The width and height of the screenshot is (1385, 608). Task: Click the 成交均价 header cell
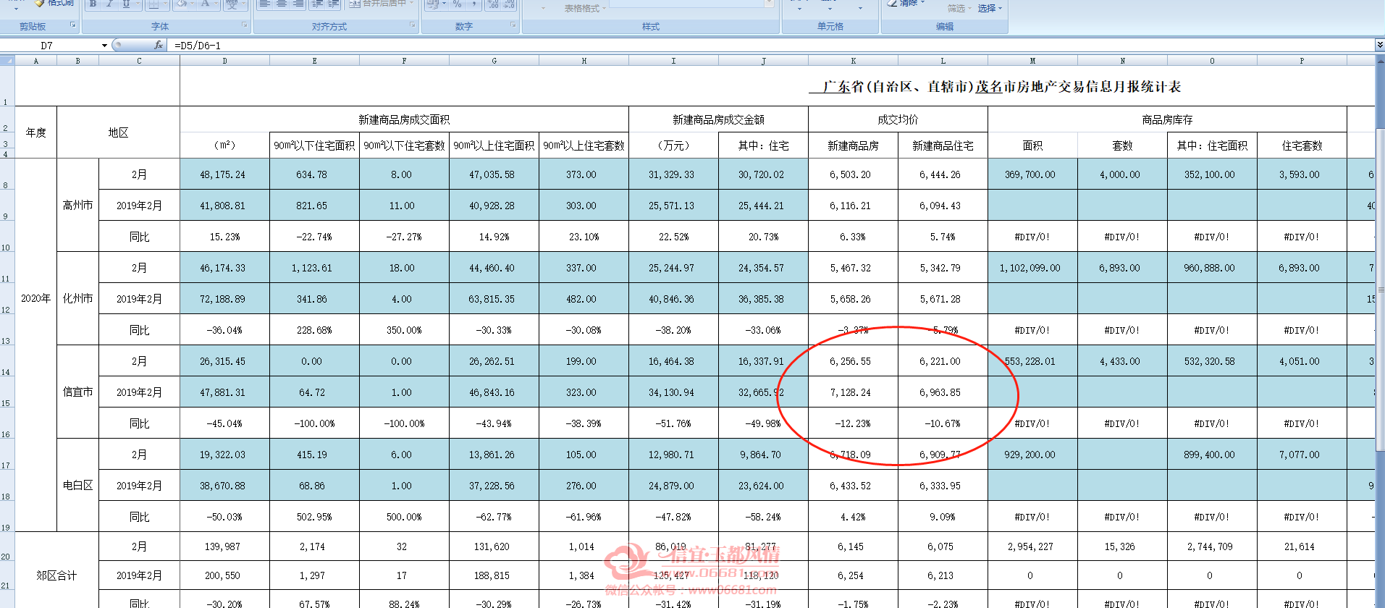[x=898, y=119]
